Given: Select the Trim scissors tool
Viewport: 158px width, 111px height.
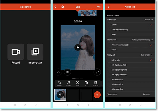Looking at the screenshot, I should click(77, 83).
